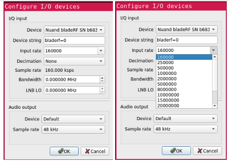Viewport: 229px width, 163px height.
Task: Open audio Sample rate 48 kHz, right dialog
Action: click(x=186, y=129)
